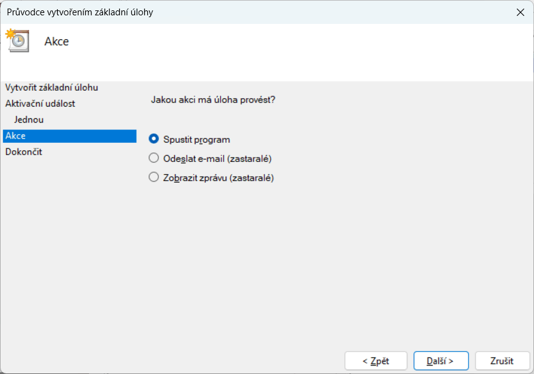The width and height of the screenshot is (534, 374).
Task: Click the 'Zobrazit zprávu (zastaralé)' label text
Action: point(219,178)
